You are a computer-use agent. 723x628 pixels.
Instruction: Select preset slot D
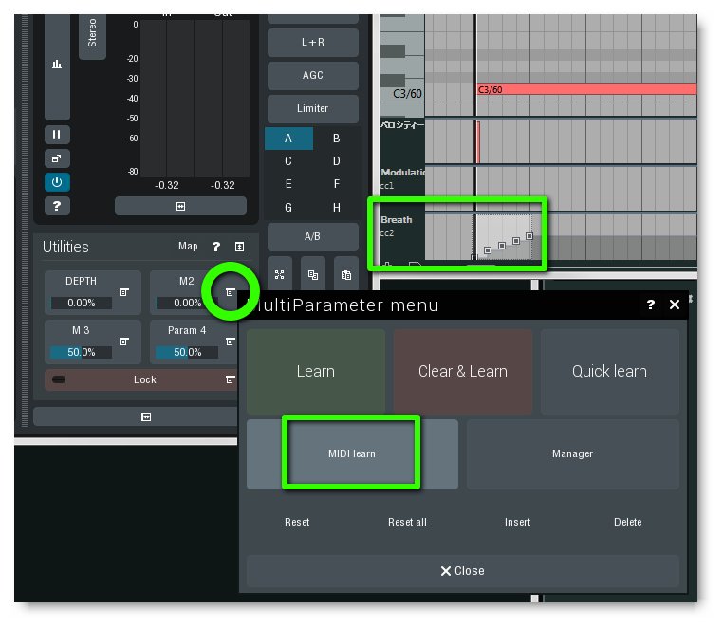(337, 161)
